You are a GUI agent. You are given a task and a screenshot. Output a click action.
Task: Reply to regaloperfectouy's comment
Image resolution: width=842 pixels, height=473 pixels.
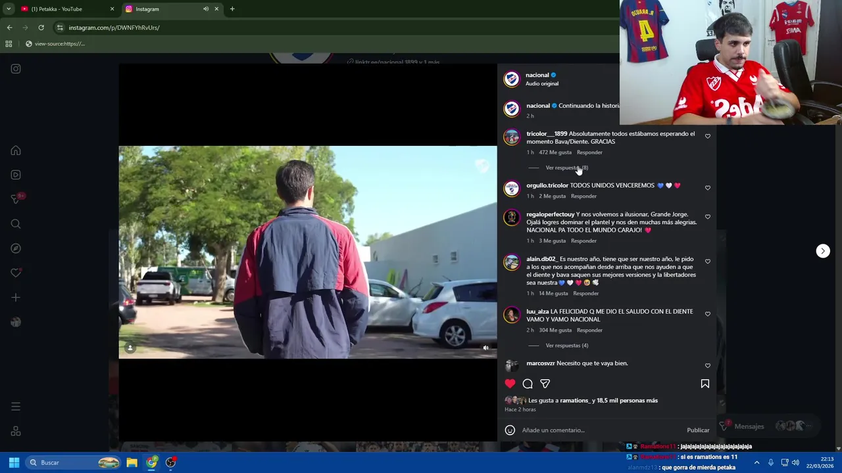583,241
